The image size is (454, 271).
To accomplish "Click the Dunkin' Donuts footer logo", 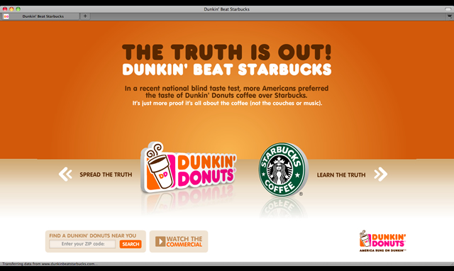I will tap(382, 241).
